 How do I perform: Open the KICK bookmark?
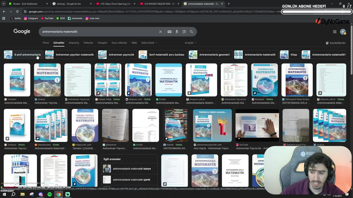click(x=61, y=18)
